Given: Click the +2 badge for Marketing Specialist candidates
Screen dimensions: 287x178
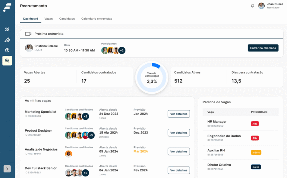Looking at the screenshot, I should [x=85, y=116].
